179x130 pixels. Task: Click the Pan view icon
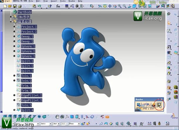pyautogui.click(x=110, y=6)
